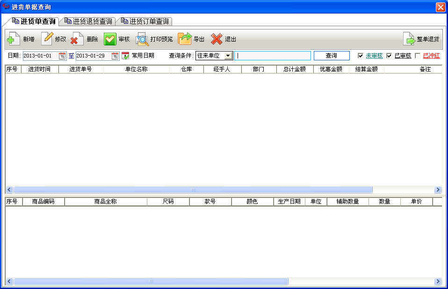448x289 pixels.
Task: Toggle the 已审核 checkbox
Action: [389, 56]
